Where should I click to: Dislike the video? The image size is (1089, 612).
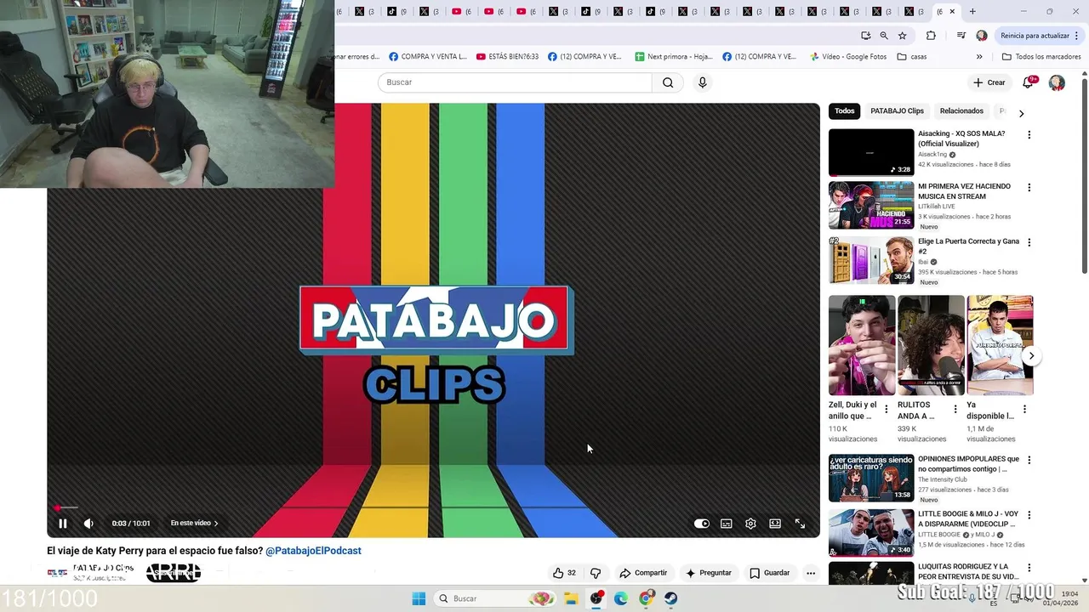coord(596,573)
